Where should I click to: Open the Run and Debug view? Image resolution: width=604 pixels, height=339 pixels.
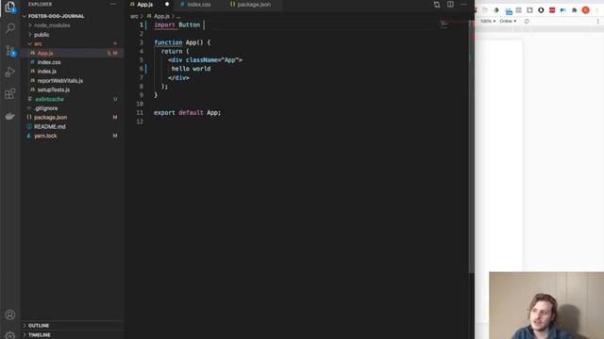(x=10, y=72)
